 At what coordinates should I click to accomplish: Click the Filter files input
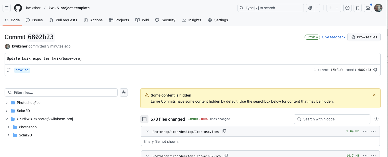[61, 92]
